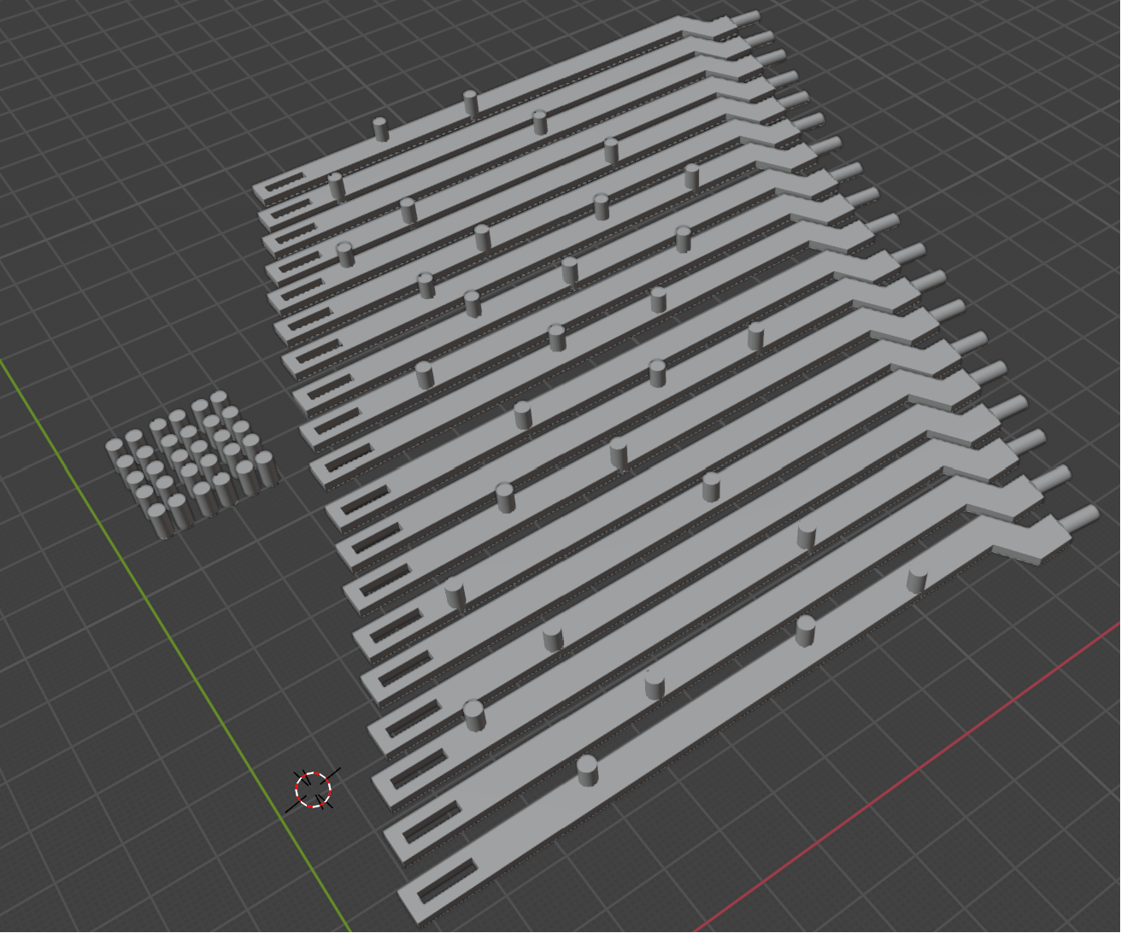Select the back-most cylinder in the loose cluster
1121x933 pixels.
[x=219, y=402]
